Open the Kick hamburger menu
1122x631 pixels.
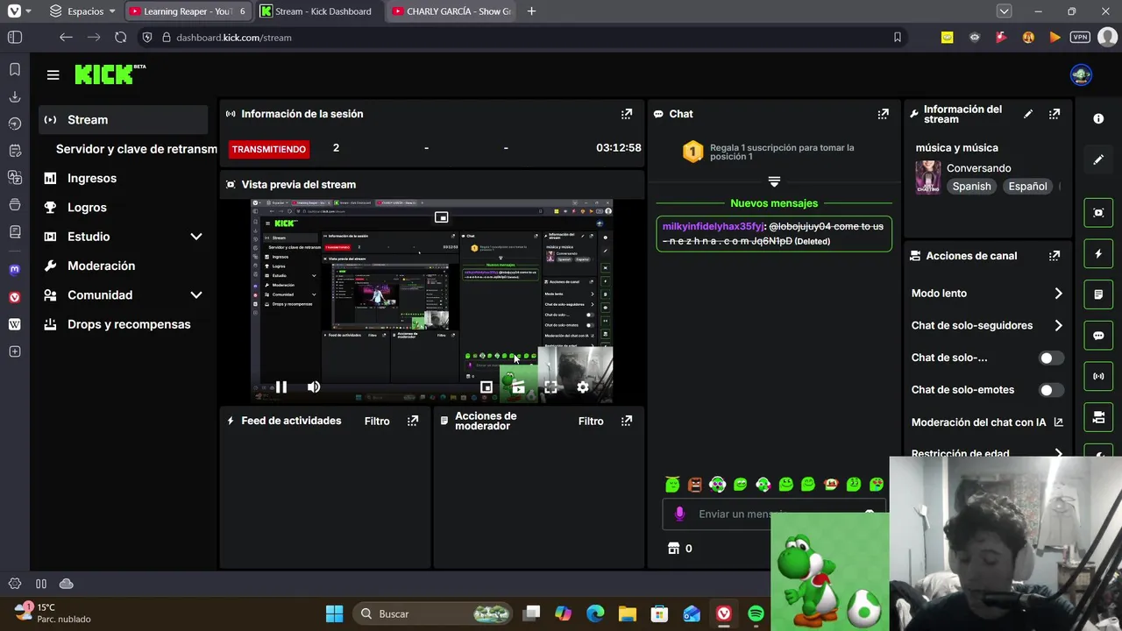(x=53, y=74)
